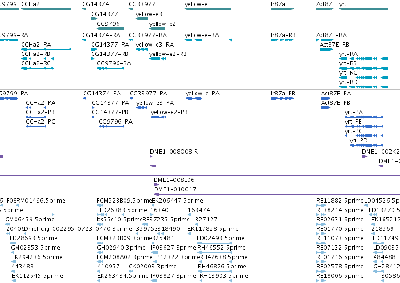The image size is (400, 283).
Task: Open the CG33977-RA transcript label
Action: 148,35
